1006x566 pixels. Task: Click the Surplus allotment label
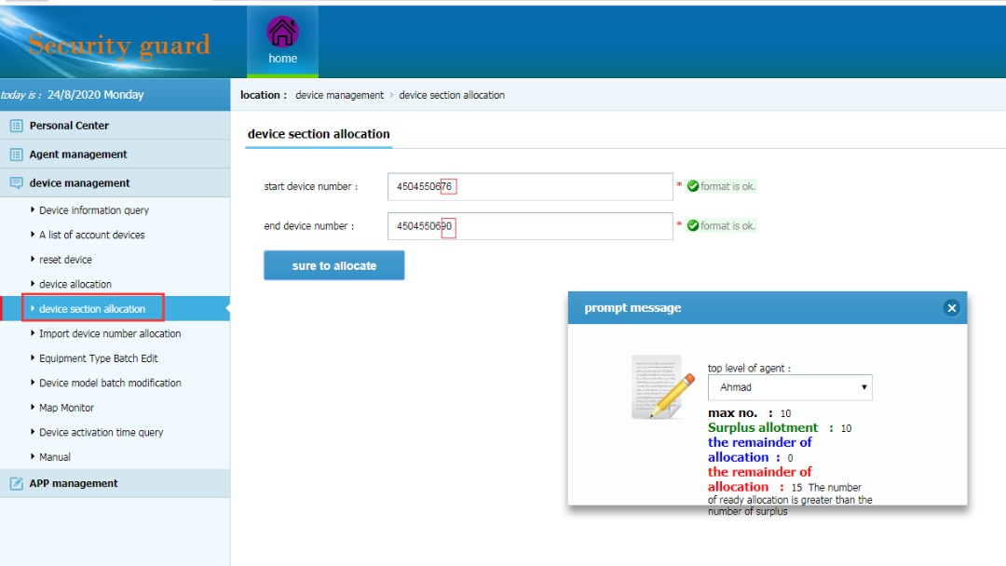pos(763,427)
